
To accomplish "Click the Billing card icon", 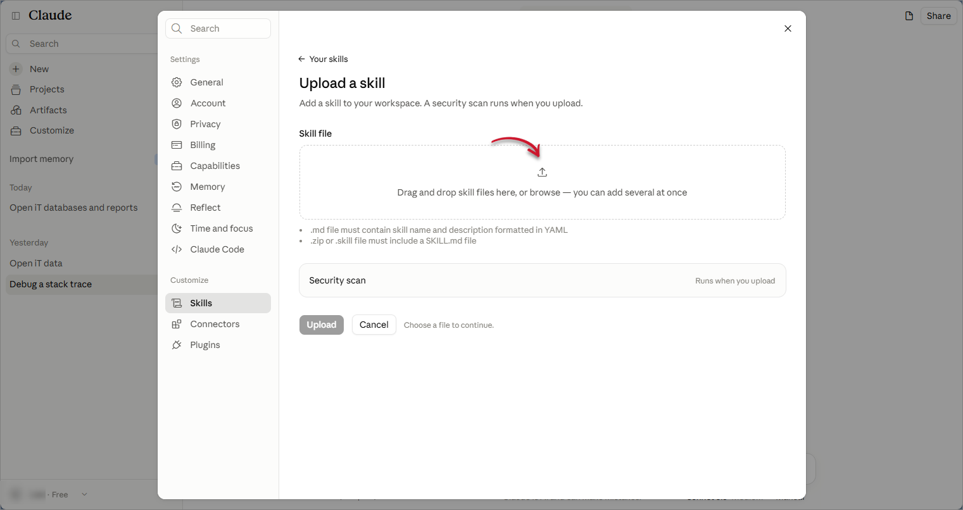I will pyautogui.click(x=177, y=145).
